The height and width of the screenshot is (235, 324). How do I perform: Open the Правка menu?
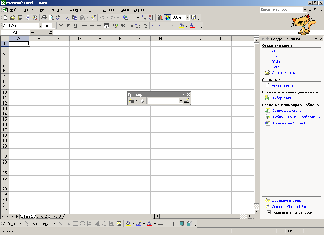[29, 10]
